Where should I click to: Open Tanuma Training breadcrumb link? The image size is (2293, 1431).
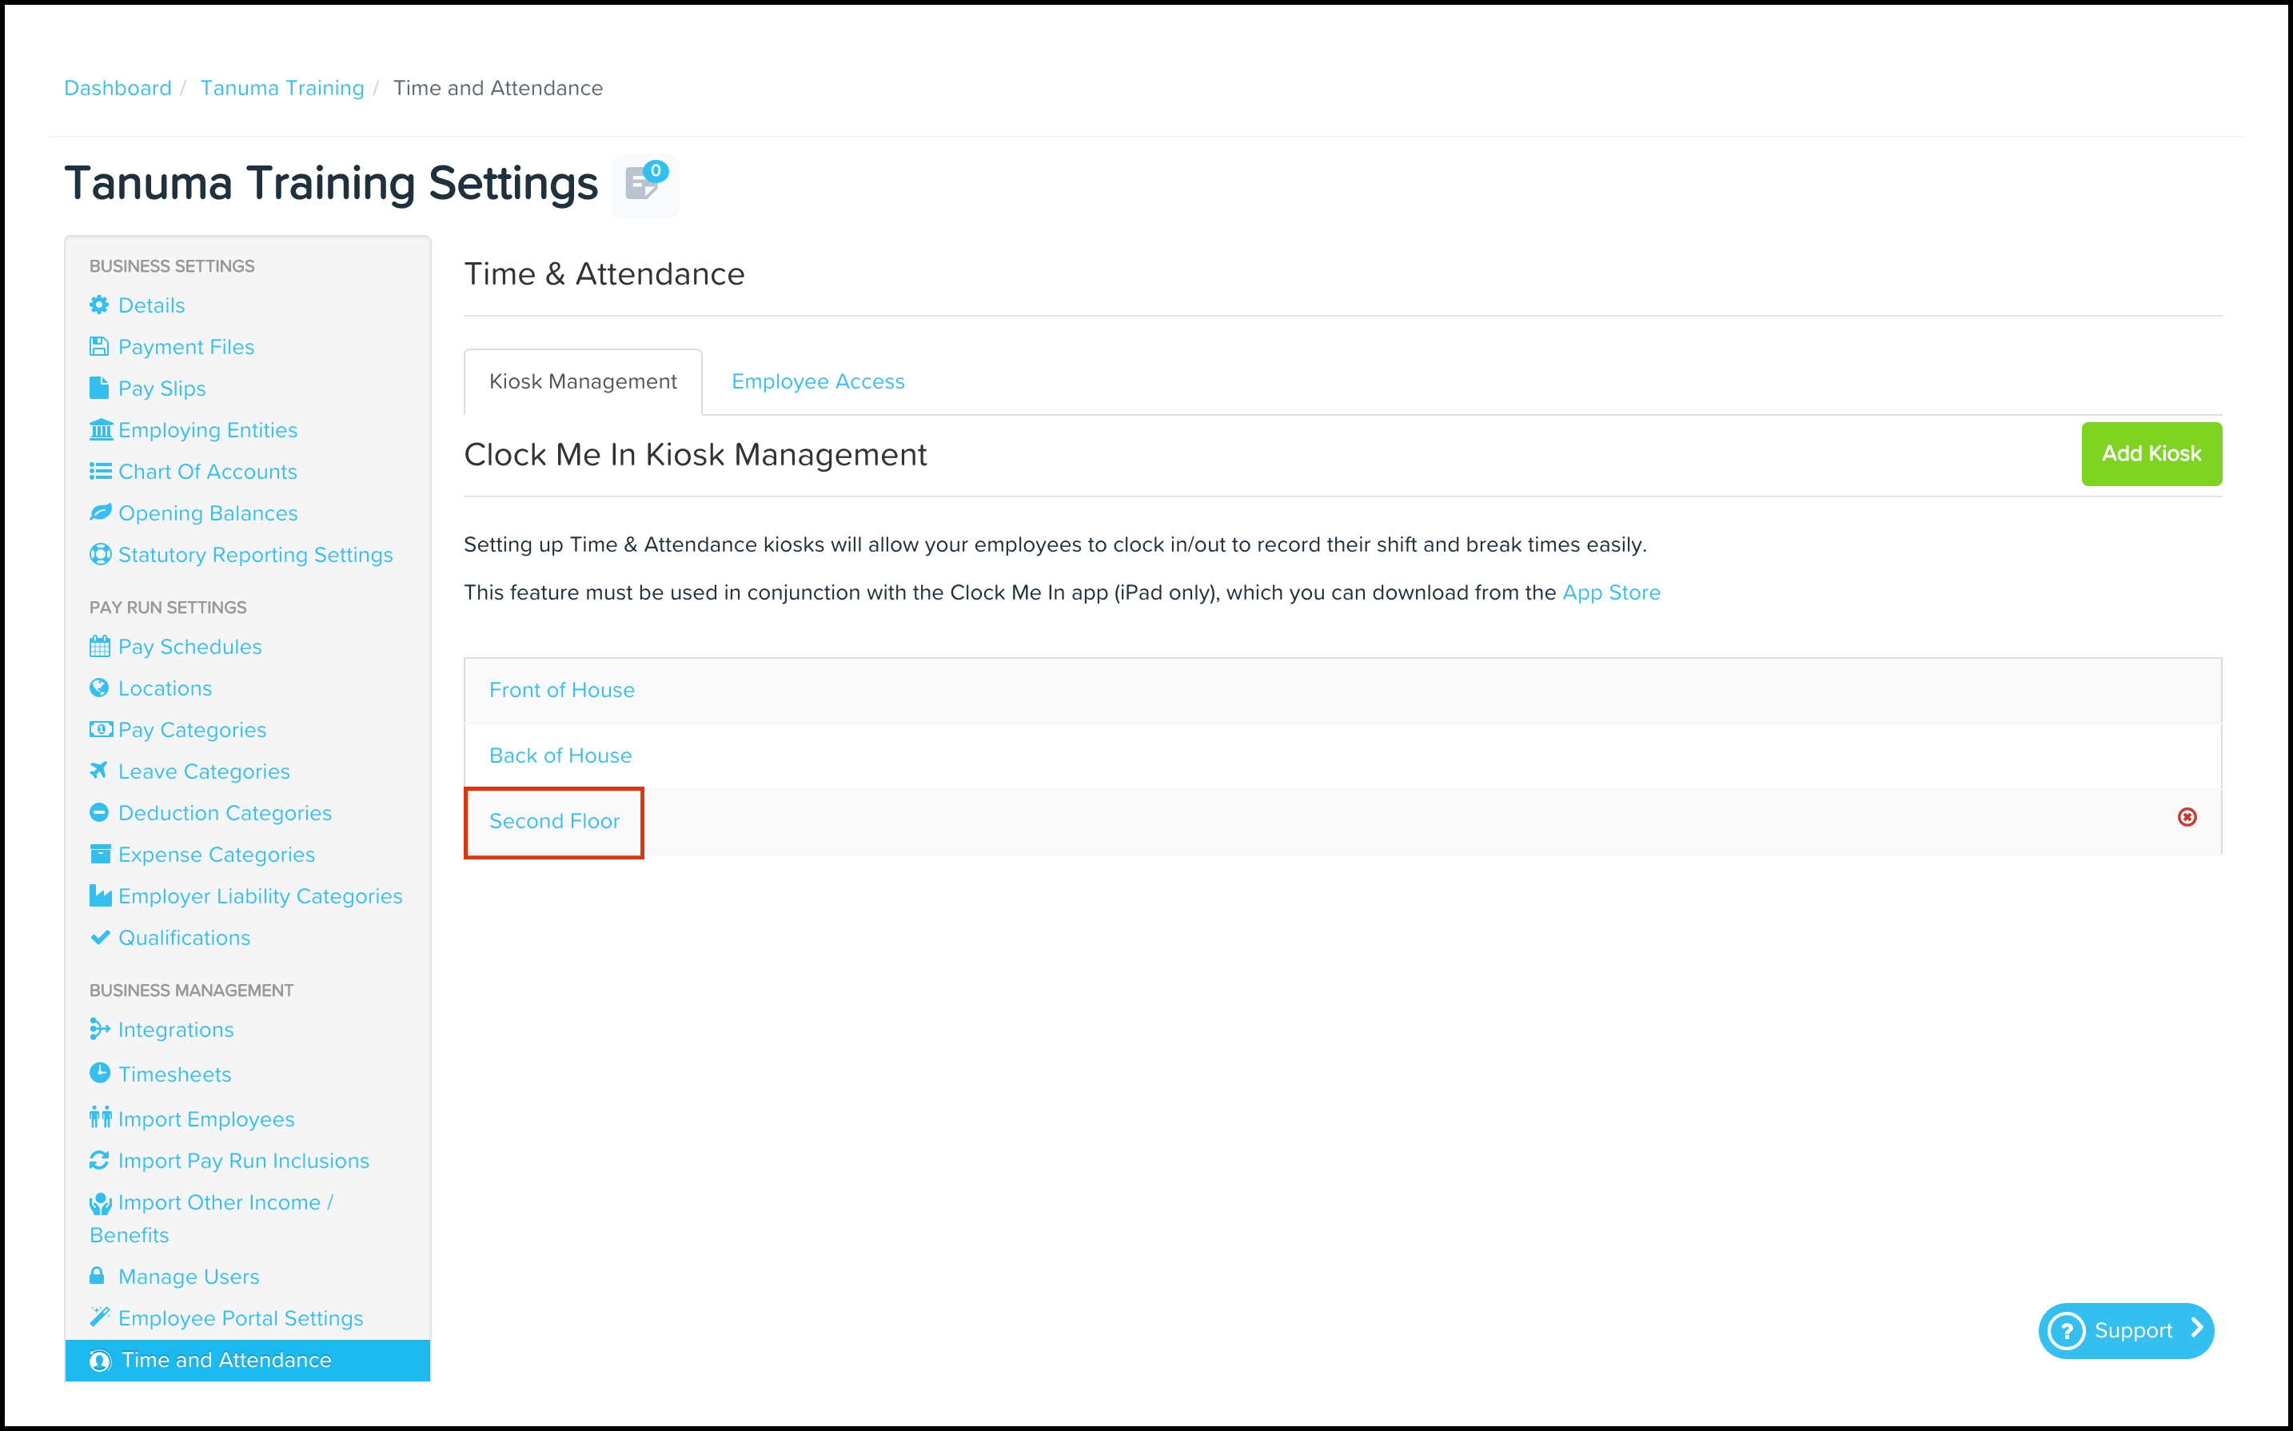pos(282,88)
